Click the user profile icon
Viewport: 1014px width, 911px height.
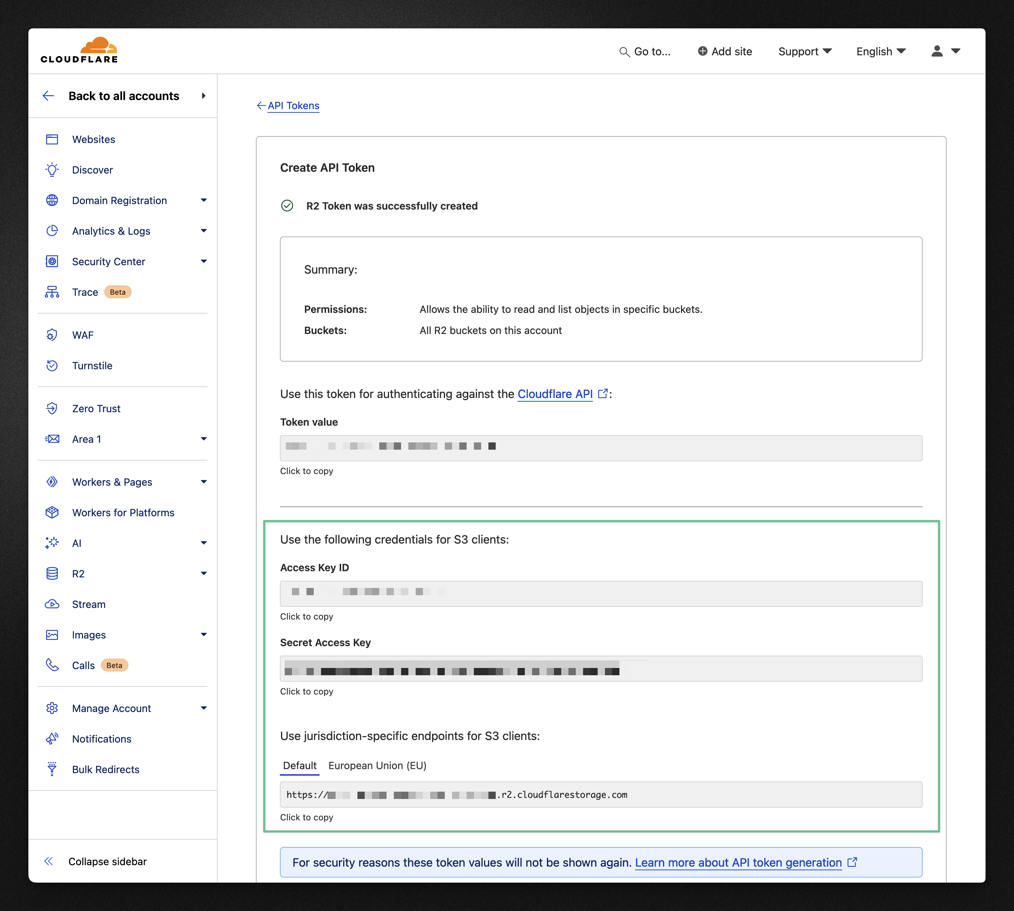coord(938,51)
